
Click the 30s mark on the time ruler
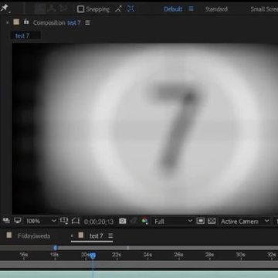pos(240,255)
